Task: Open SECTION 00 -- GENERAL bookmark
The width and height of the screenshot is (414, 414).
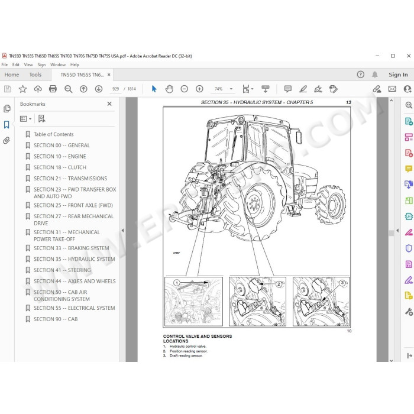Action: click(x=62, y=145)
